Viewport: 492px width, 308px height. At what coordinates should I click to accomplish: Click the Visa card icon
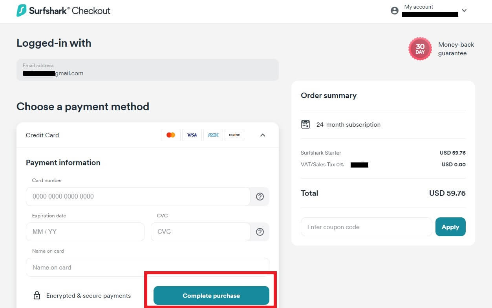point(192,135)
